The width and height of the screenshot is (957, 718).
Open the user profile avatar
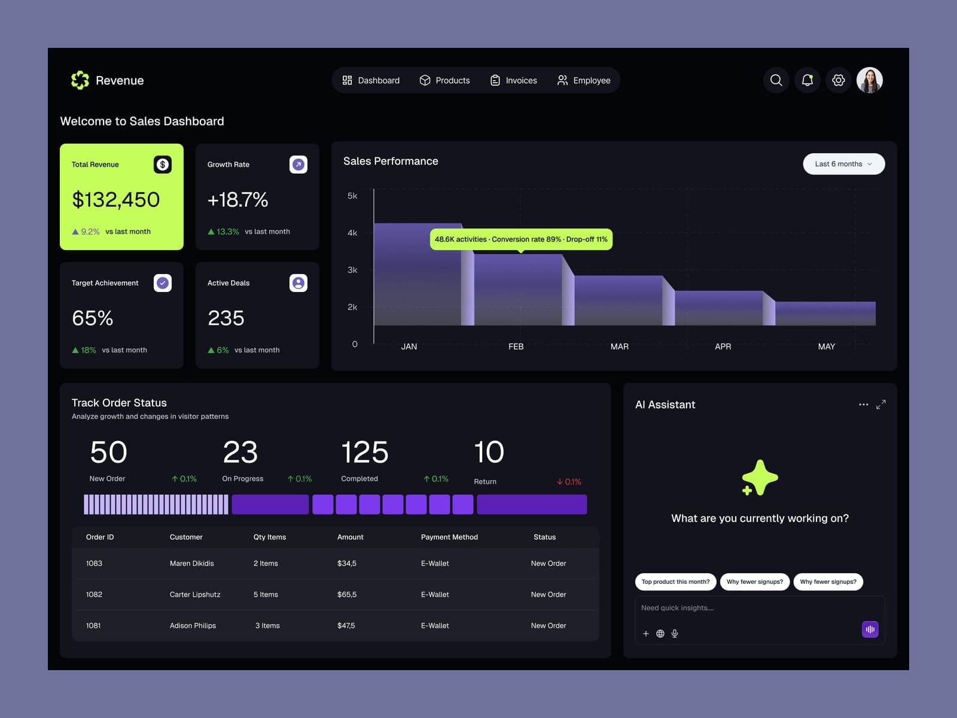[x=870, y=80]
